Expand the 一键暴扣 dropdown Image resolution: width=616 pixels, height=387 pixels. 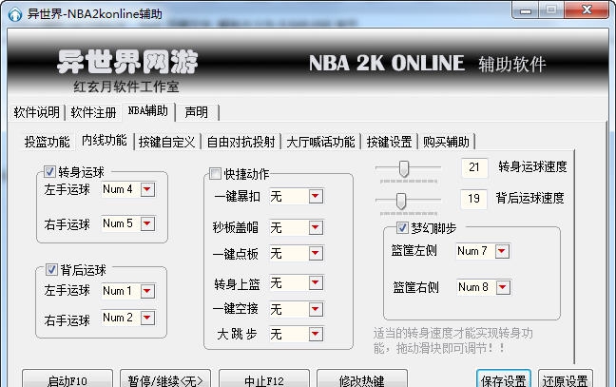pyautogui.click(x=316, y=196)
